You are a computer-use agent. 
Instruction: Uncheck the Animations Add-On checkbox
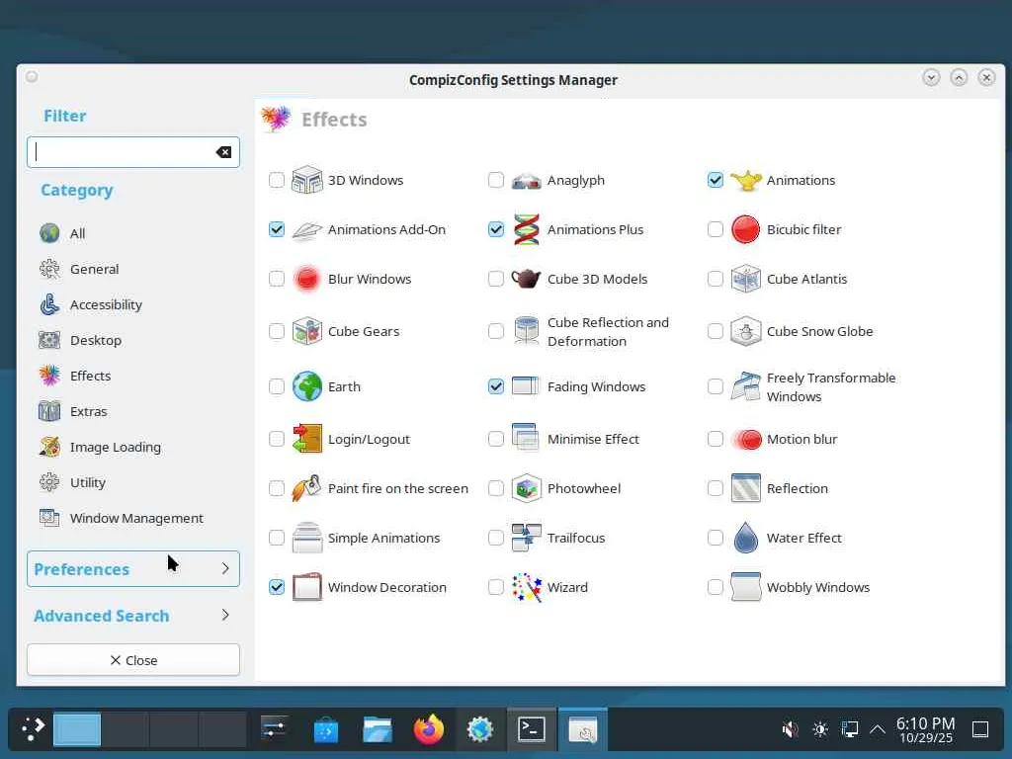277,229
